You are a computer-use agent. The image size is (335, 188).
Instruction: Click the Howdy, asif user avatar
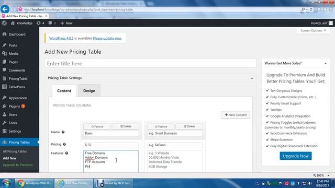(331, 23)
